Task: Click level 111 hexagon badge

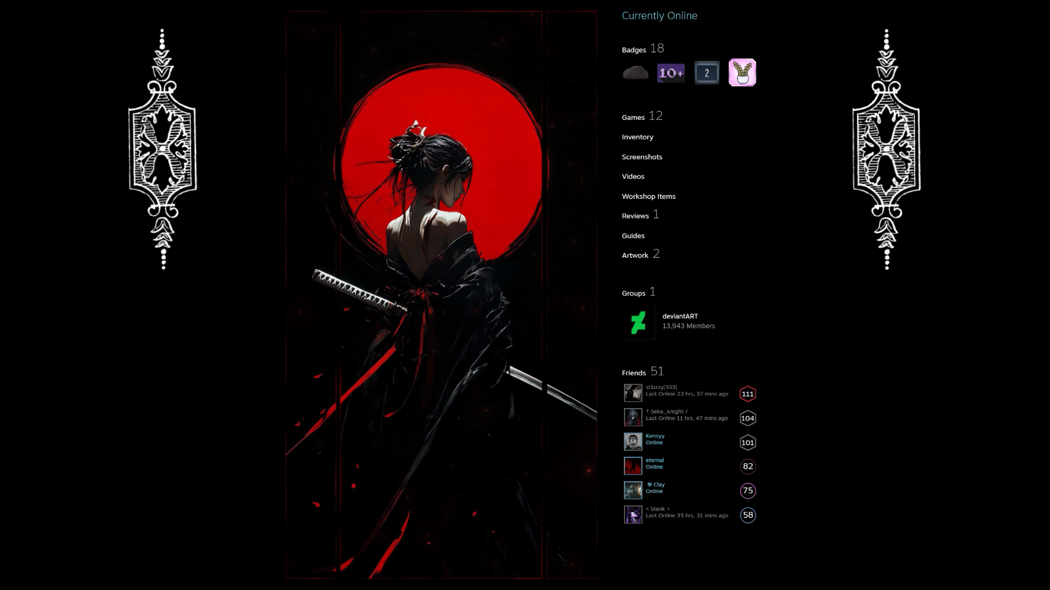Action: coord(748,394)
